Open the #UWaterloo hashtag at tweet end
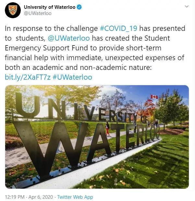The image size is (195, 201). click(72, 77)
